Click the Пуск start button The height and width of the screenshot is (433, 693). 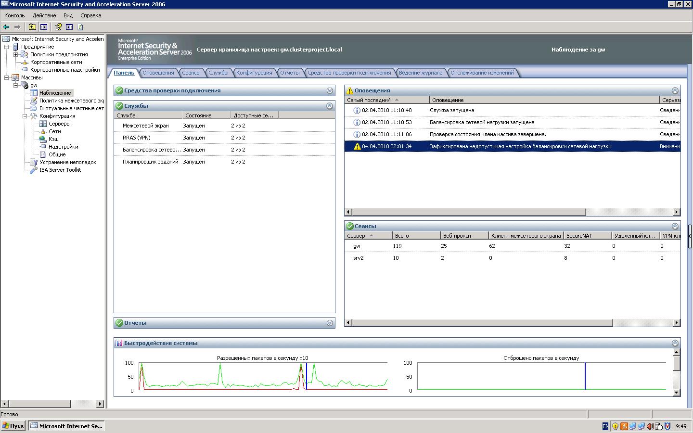point(13,426)
